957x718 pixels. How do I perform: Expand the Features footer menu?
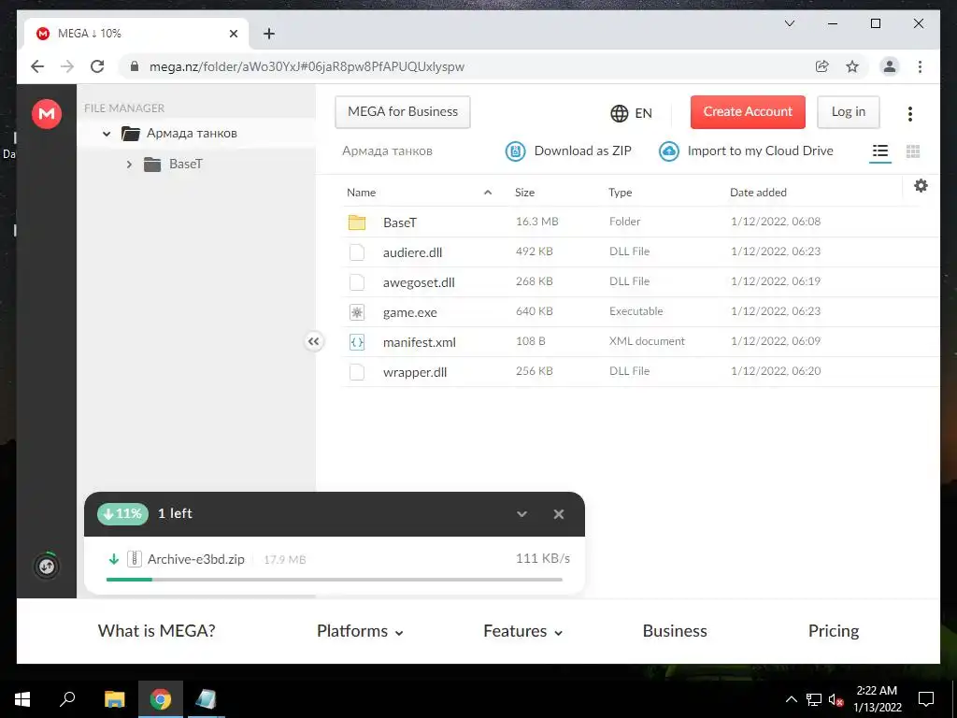click(522, 631)
